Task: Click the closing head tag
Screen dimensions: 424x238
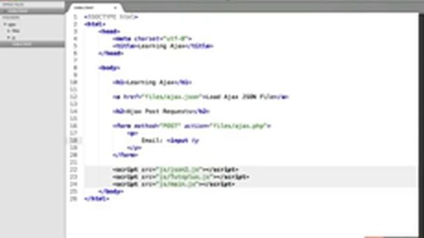Action: point(111,54)
